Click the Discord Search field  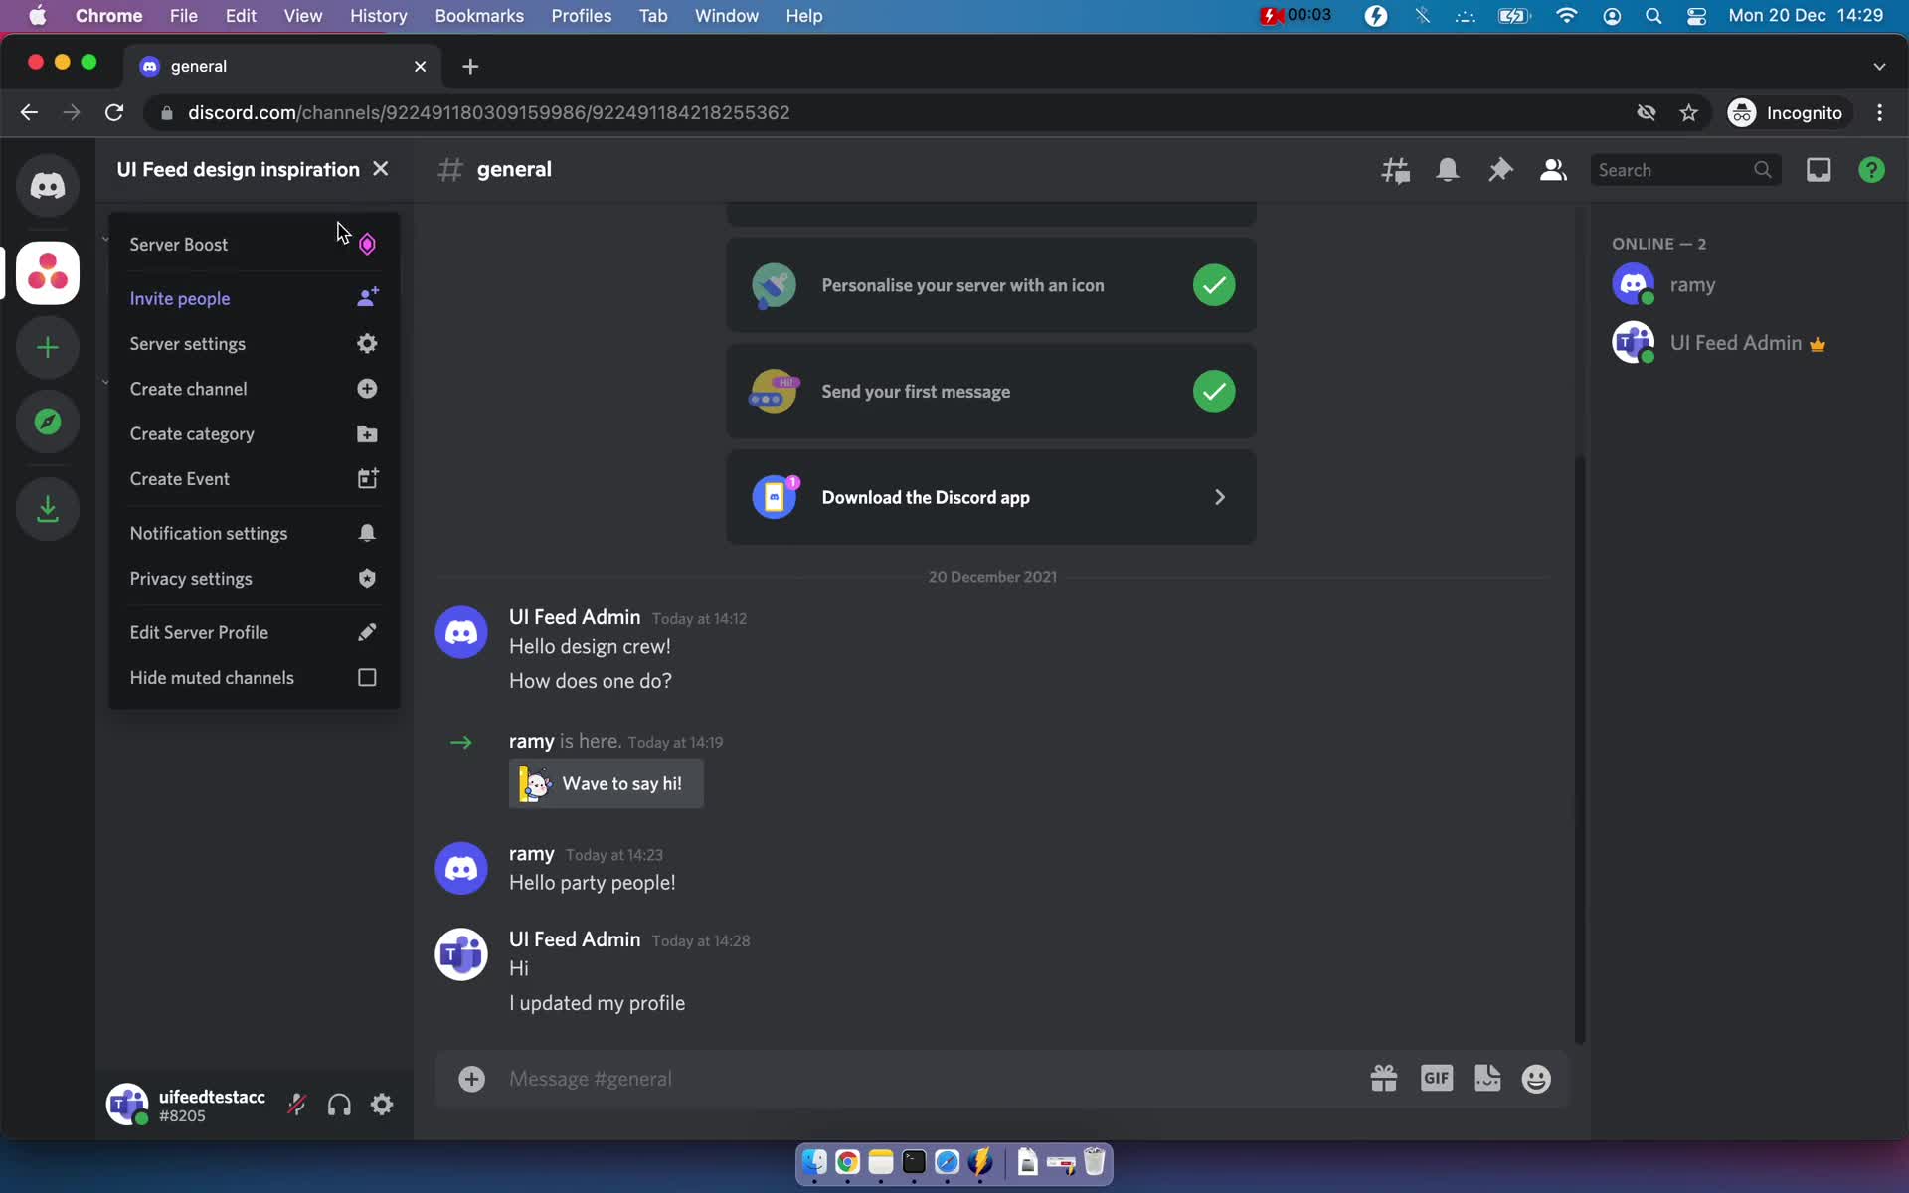point(1684,170)
